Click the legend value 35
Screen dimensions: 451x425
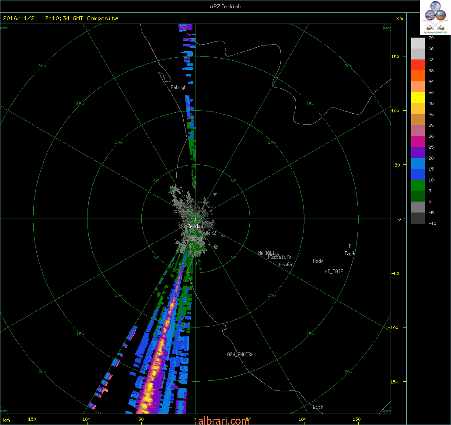point(431,125)
